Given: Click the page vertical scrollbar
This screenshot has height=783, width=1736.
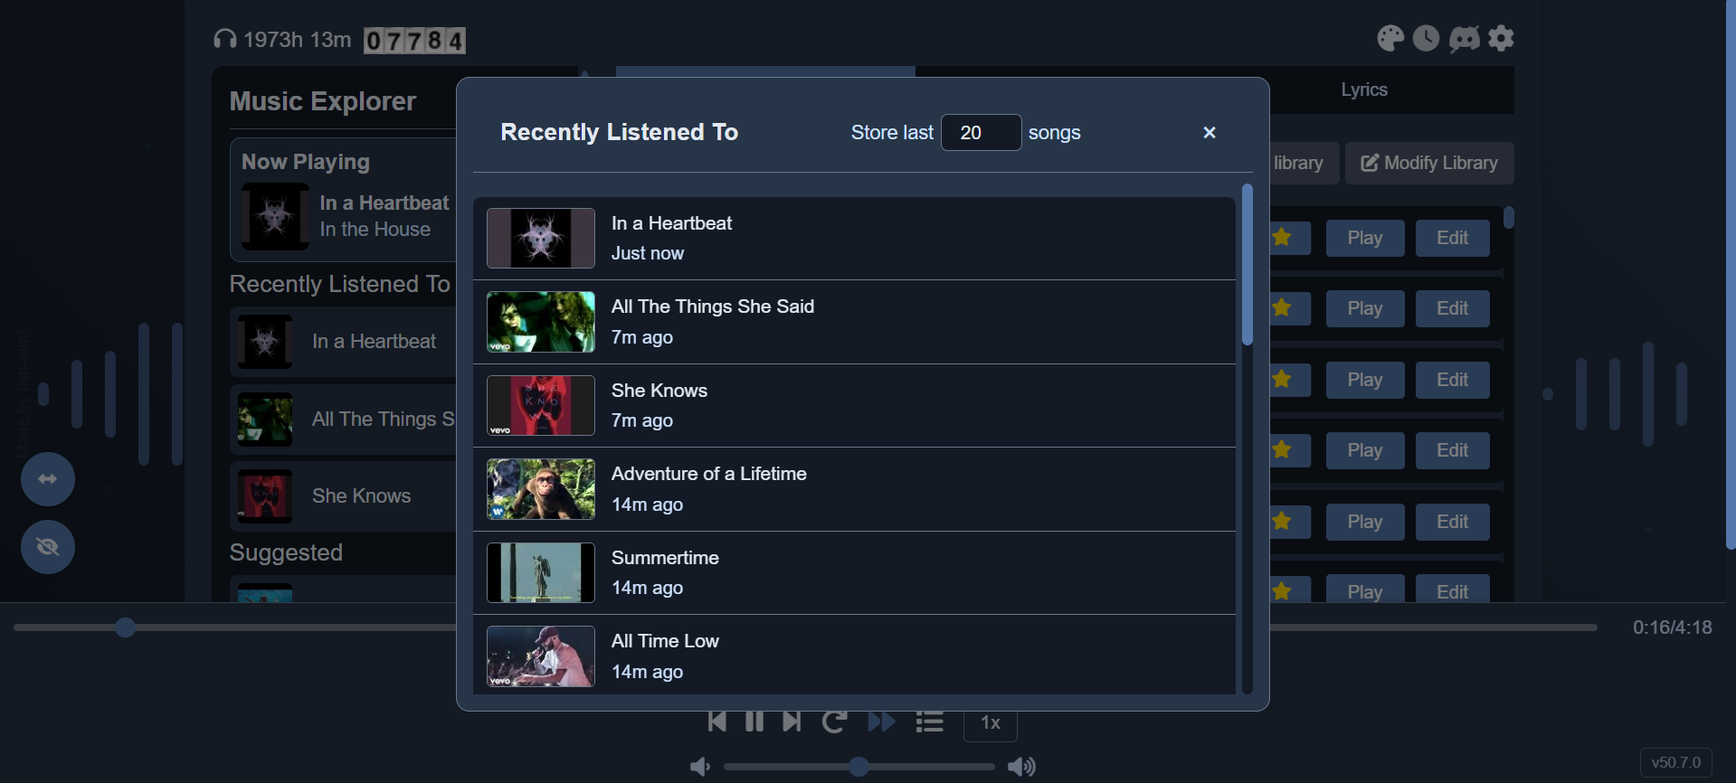Looking at the screenshot, I should pos(1731,275).
